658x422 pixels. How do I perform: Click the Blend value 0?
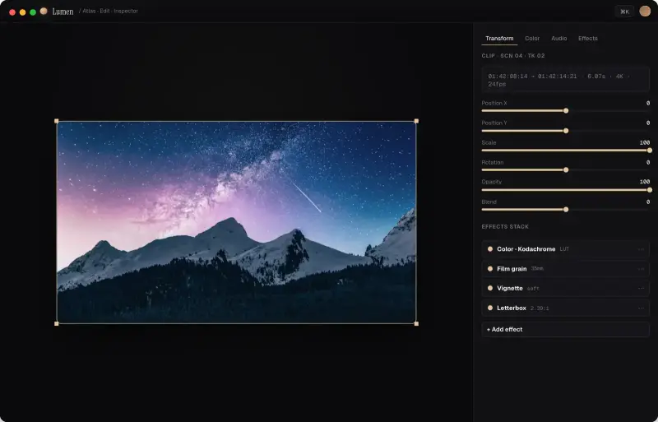[648, 202]
